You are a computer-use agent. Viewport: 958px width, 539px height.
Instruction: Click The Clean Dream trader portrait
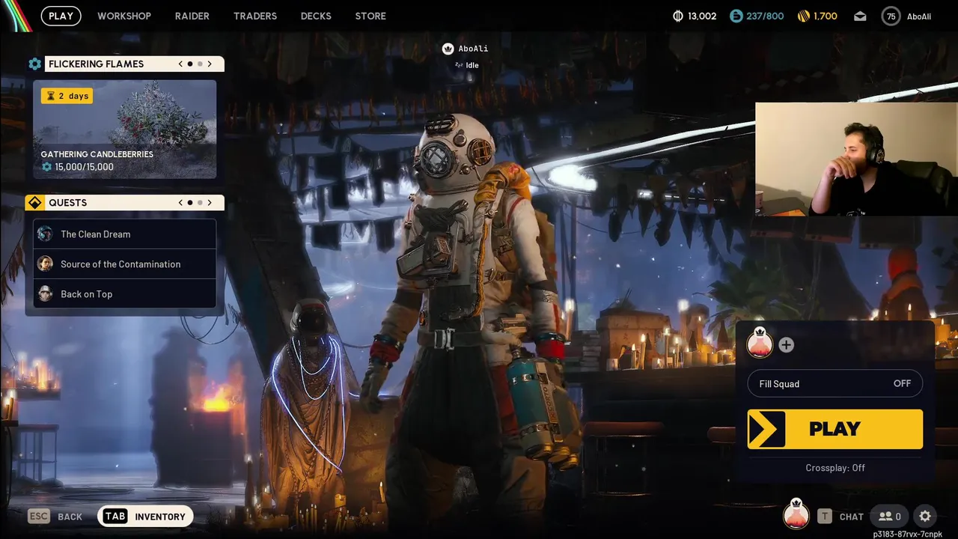[46, 234]
